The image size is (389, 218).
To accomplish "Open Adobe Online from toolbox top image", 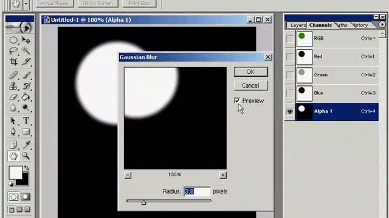I will (x=19, y=27).
